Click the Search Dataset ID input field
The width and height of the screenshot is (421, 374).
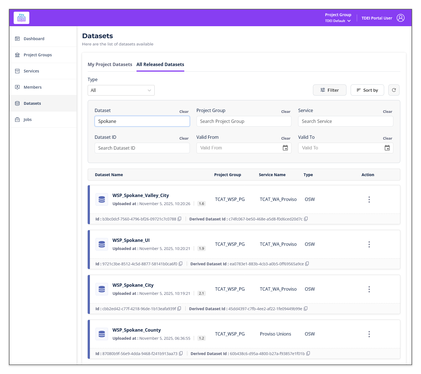pos(142,148)
